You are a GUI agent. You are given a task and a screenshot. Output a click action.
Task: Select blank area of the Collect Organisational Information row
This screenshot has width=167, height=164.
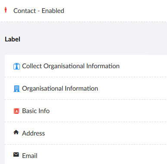pyautogui.click(x=143, y=66)
